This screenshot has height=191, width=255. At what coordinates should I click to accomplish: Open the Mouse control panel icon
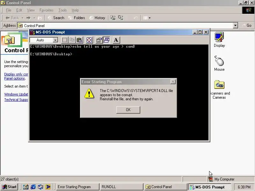click(x=219, y=63)
